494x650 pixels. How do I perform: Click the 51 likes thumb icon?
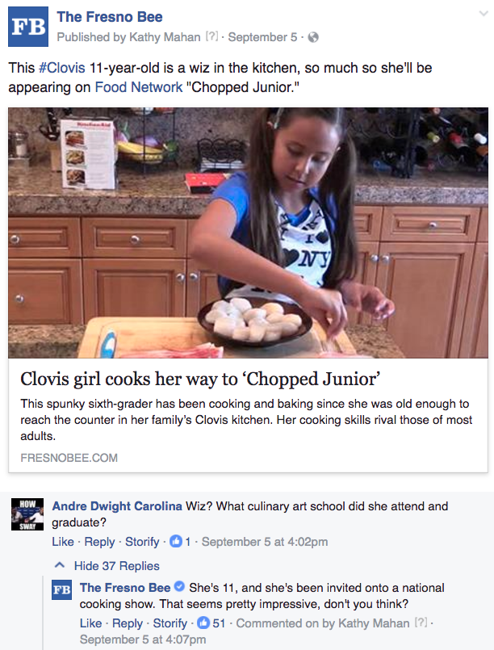(x=203, y=623)
